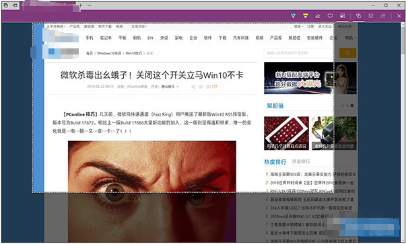
Task: Exit Web Note mode
Action: pos(399,16)
